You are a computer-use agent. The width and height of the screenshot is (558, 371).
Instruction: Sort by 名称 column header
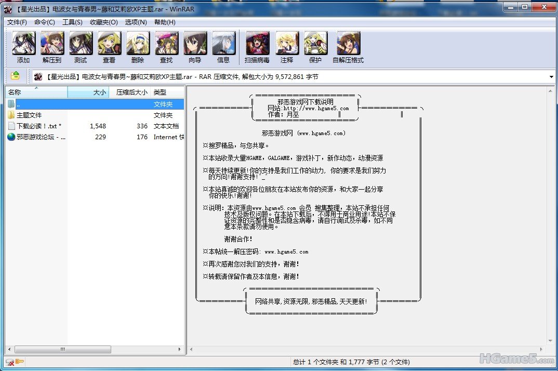coord(36,92)
